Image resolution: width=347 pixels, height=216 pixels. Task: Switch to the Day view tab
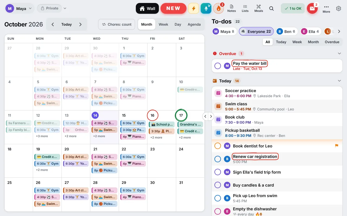coord(178,24)
